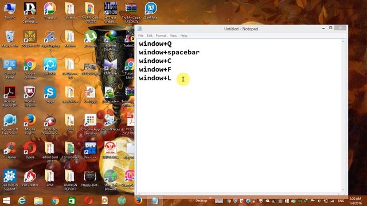This screenshot has height=206, width=367.
Task: Select the Apowersoft Free Screen Recorder icon
Action: pyautogui.click(x=10, y=124)
